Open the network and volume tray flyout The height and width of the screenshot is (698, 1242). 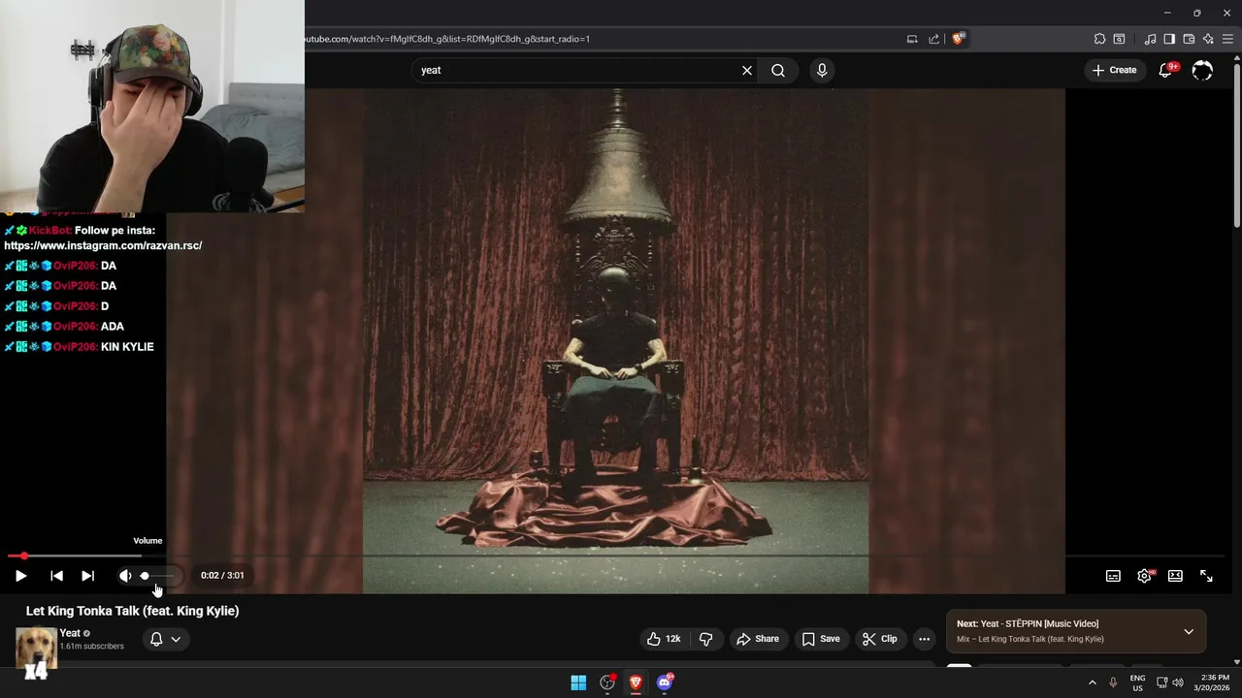(x=1170, y=682)
